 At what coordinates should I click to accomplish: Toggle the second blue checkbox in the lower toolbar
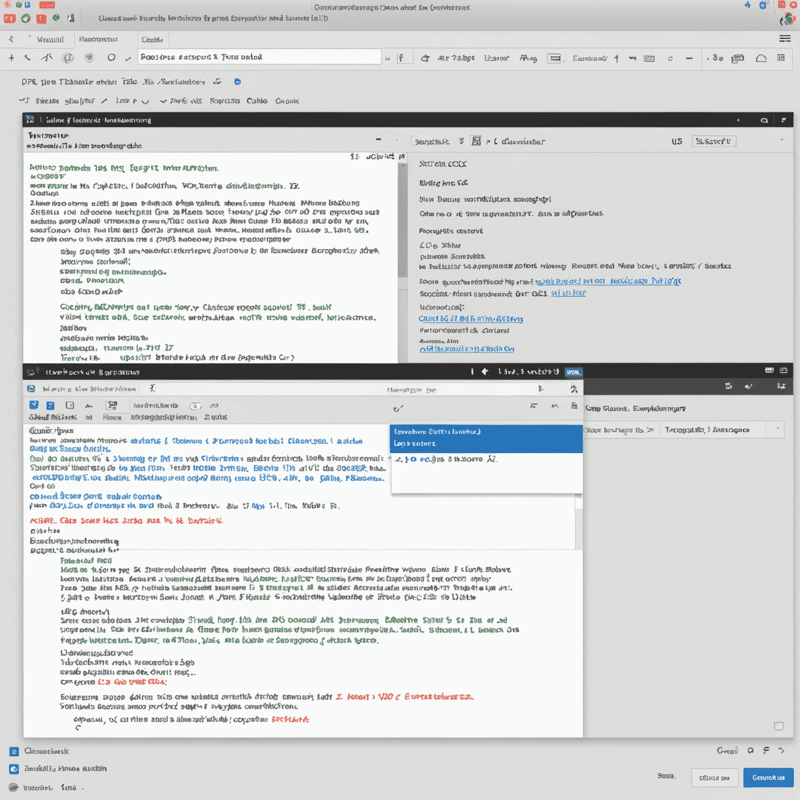pos(51,405)
